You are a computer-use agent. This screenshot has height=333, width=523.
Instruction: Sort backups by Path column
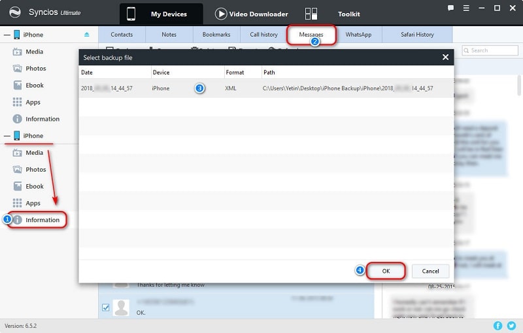click(x=358, y=72)
